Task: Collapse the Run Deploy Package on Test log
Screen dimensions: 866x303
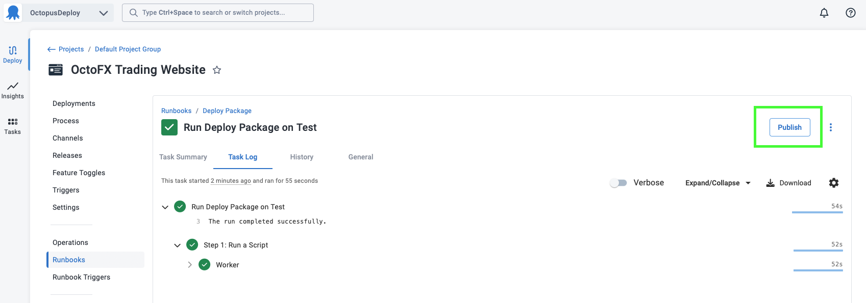Action: coord(165,207)
